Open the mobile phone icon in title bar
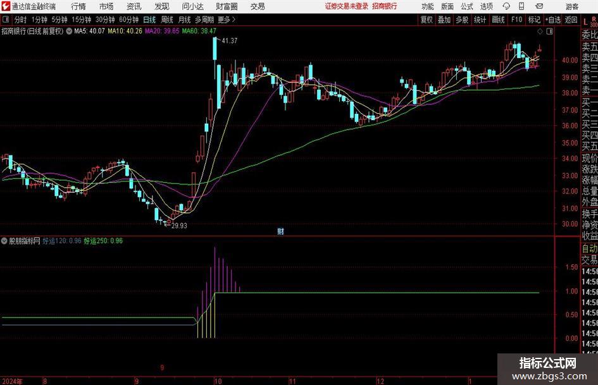 (521, 6)
